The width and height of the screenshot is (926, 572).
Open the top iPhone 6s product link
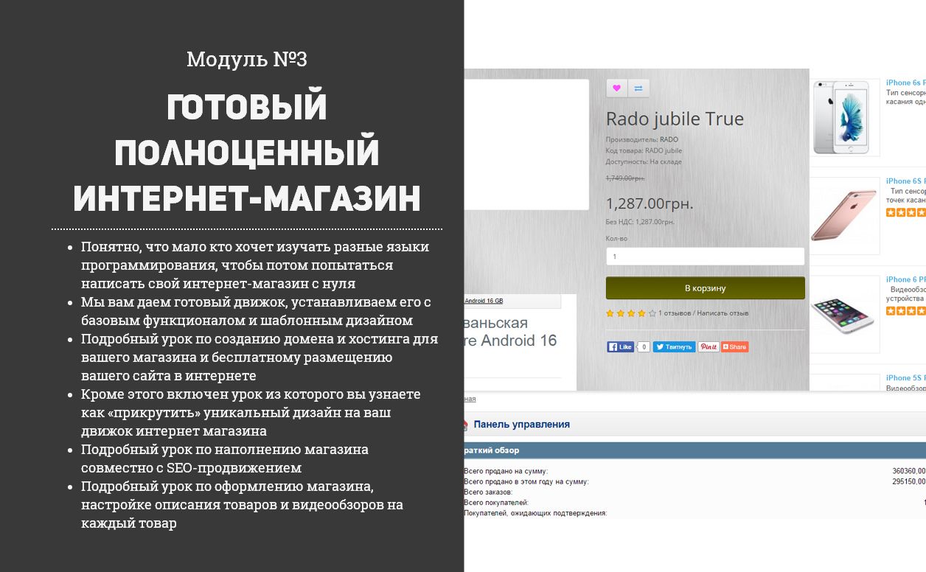905,83
